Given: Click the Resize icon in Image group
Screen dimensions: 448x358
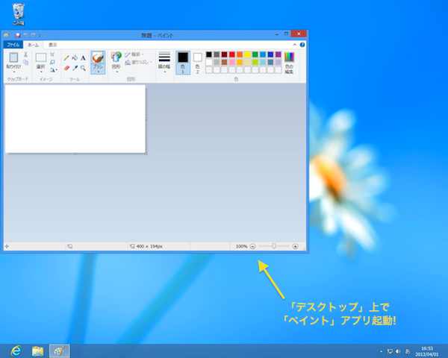Looking at the screenshot, I should click(x=52, y=62).
